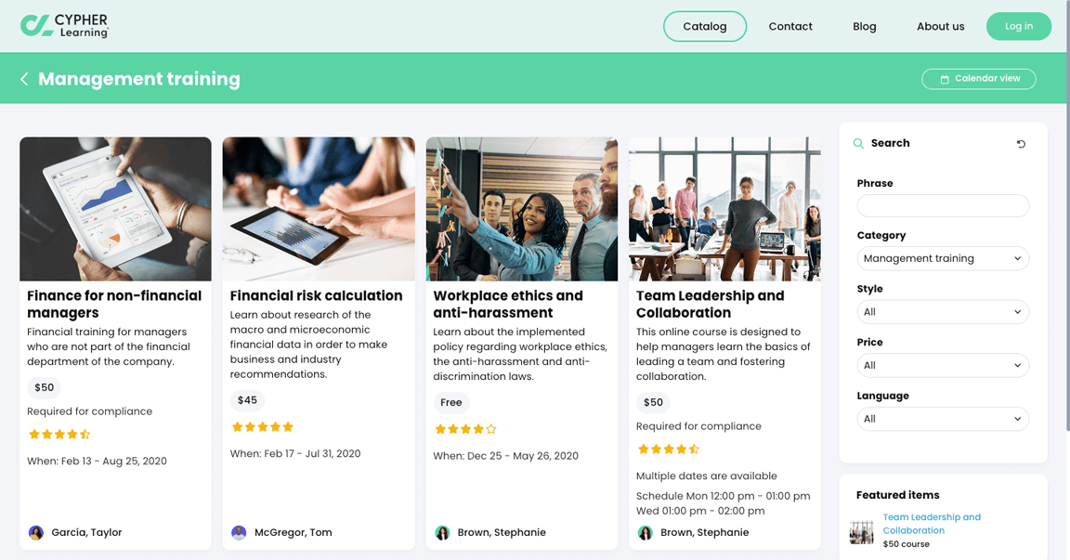This screenshot has height=560, width=1070.
Task: Click the Free price badge on Workplace ethics
Action: (x=450, y=402)
